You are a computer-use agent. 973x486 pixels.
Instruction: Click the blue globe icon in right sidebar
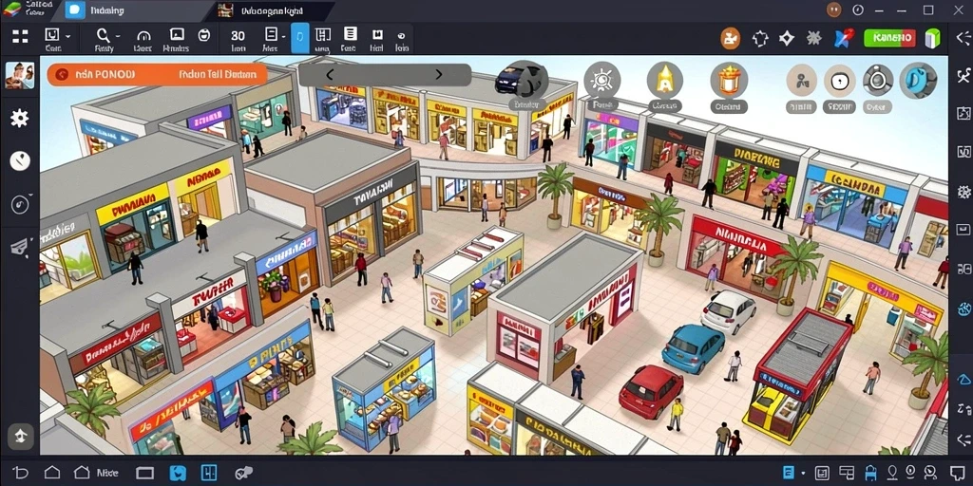(x=963, y=308)
